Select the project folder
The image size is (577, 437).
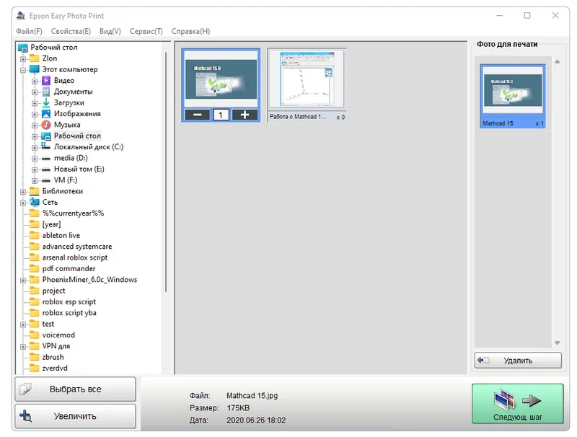(x=53, y=291)
